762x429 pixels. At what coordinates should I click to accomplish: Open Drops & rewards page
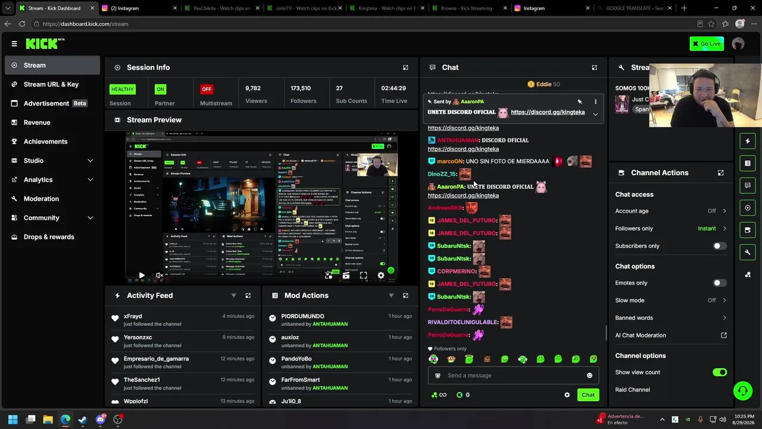pyautogui.click(x=52, y=237)
